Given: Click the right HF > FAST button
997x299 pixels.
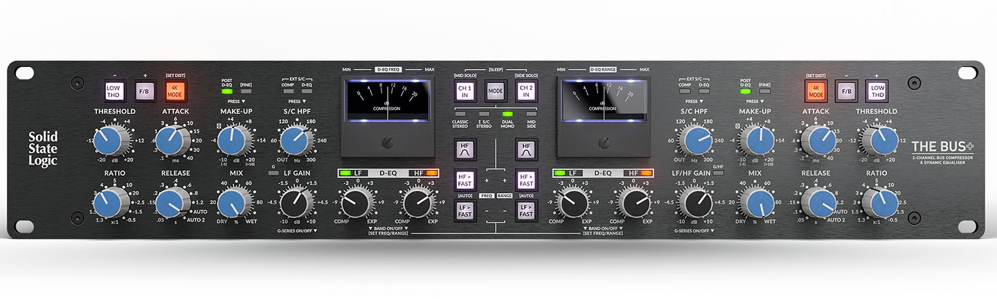Looking at the screenshot, I should [526, 179].
